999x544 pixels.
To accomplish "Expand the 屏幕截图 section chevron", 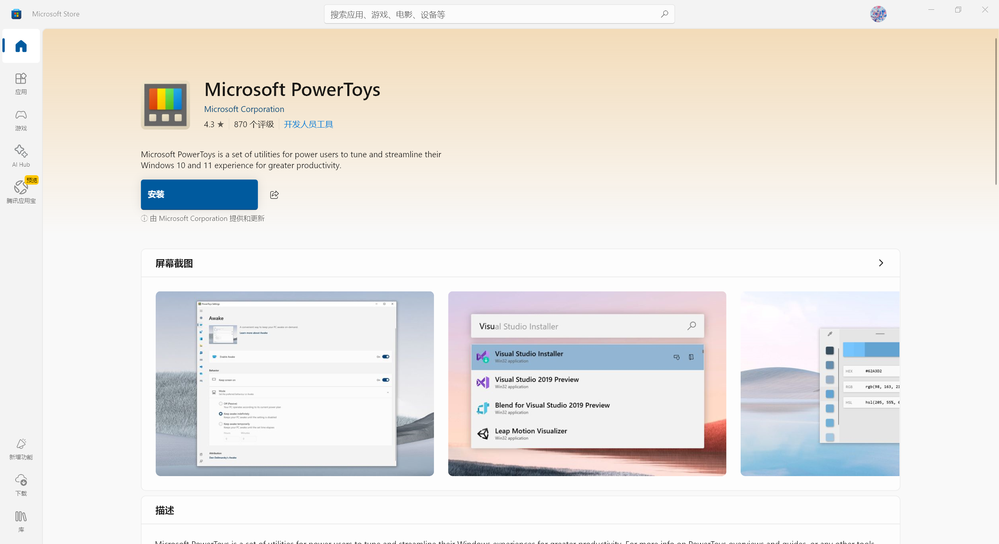I will click(881, 263).
